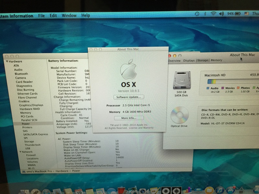The image size is (259, 194).
Task: Open the Edit menu
Action: coord(53,16)
